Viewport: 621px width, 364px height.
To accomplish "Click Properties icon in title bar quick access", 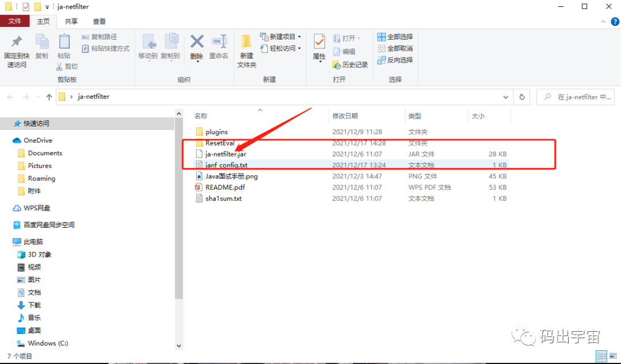I will (26, 7).
